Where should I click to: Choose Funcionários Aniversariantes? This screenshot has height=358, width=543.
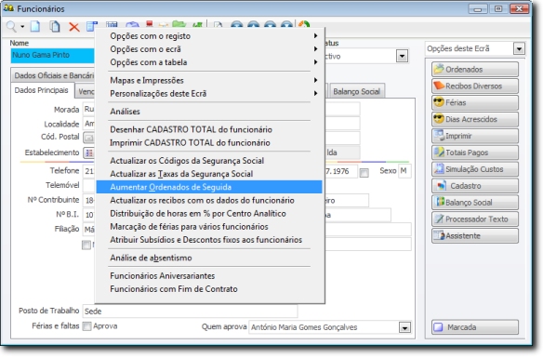coord(209,275)
